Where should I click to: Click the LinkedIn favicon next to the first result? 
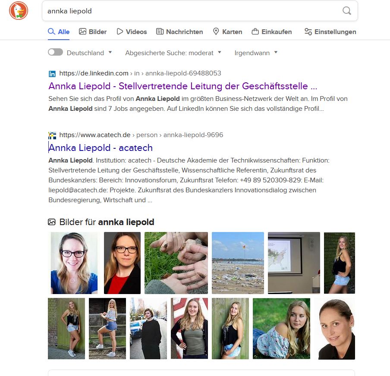[x=52, y=74]
